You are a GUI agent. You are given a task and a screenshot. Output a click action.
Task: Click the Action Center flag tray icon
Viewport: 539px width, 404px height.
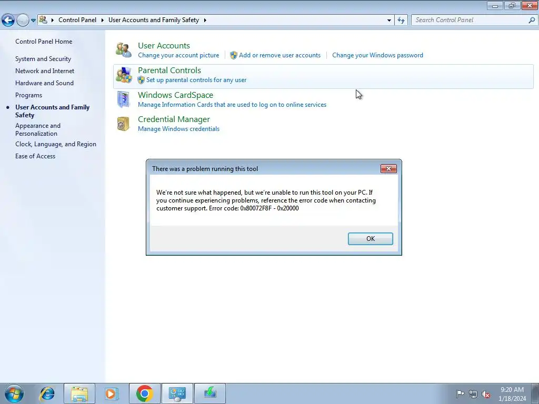coord(460,393)
